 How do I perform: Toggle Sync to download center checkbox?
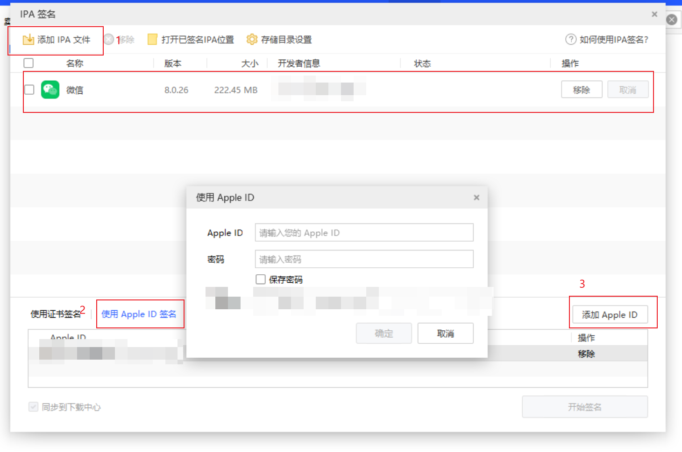click(33, 407)
